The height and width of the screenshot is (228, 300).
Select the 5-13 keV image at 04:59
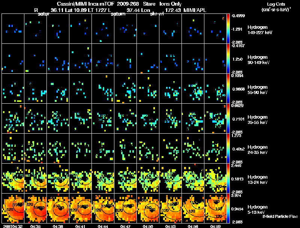point(215,209)
